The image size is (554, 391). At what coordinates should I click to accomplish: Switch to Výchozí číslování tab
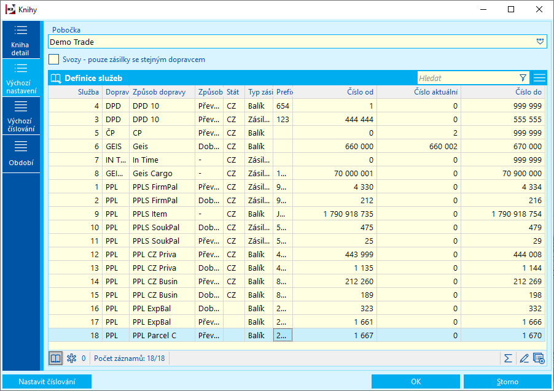point(20,115)
